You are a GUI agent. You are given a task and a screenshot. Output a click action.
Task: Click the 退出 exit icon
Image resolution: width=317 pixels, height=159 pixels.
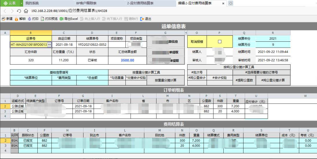(142, 19)
